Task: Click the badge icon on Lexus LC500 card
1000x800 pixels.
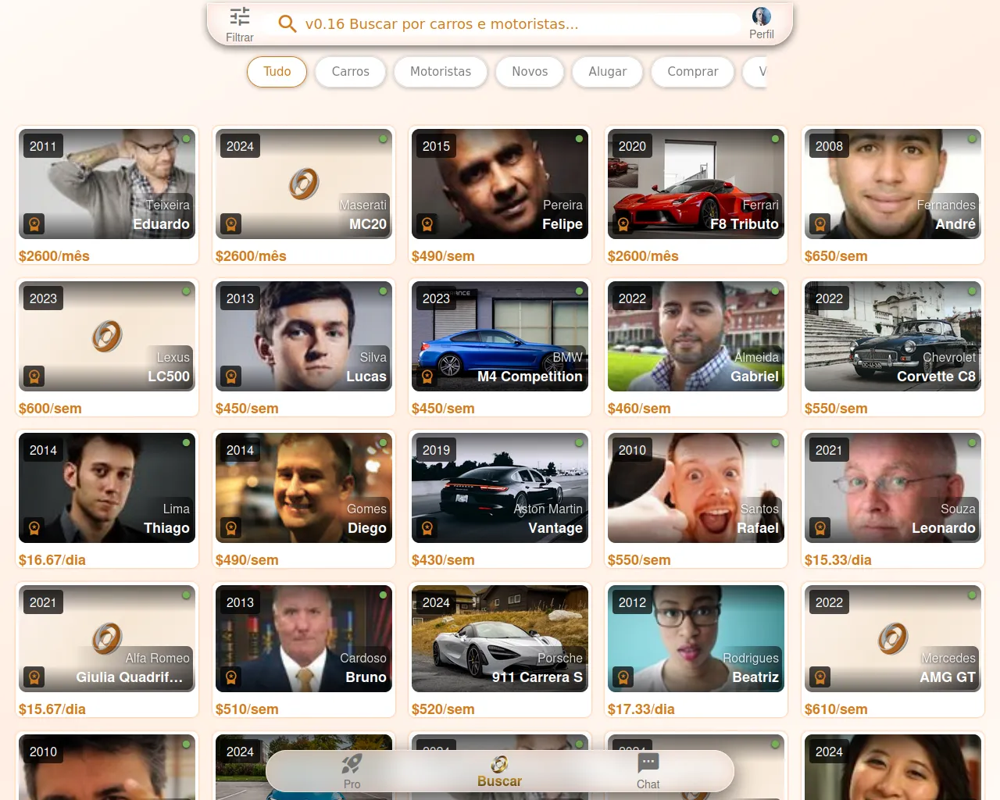Action: (x=34, y=377)
